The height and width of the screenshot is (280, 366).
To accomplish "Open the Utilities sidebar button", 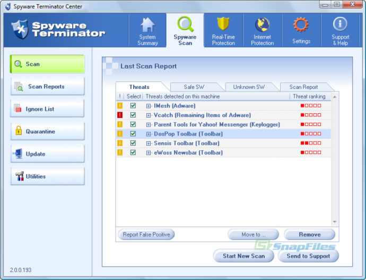I will pos(47,176).
